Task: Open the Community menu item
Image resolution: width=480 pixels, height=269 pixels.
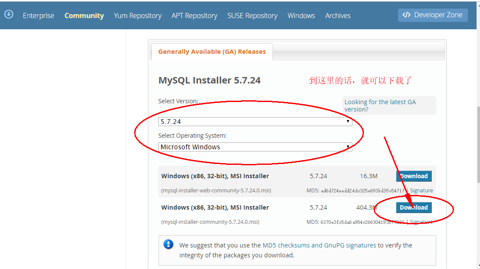Action: coord(84,15)
